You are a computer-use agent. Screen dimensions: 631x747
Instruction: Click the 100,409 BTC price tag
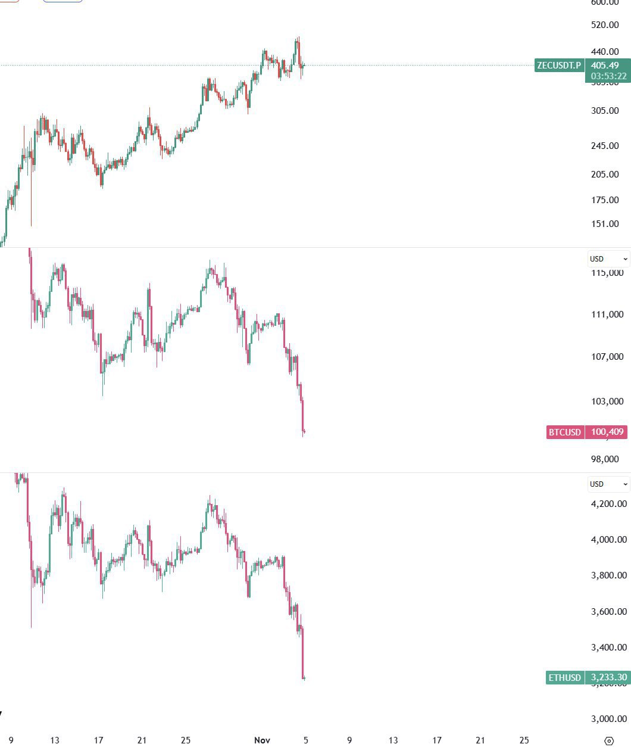(x=607, y=432)
